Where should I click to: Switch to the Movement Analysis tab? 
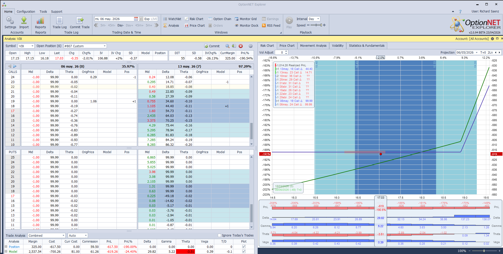(313, 46)
